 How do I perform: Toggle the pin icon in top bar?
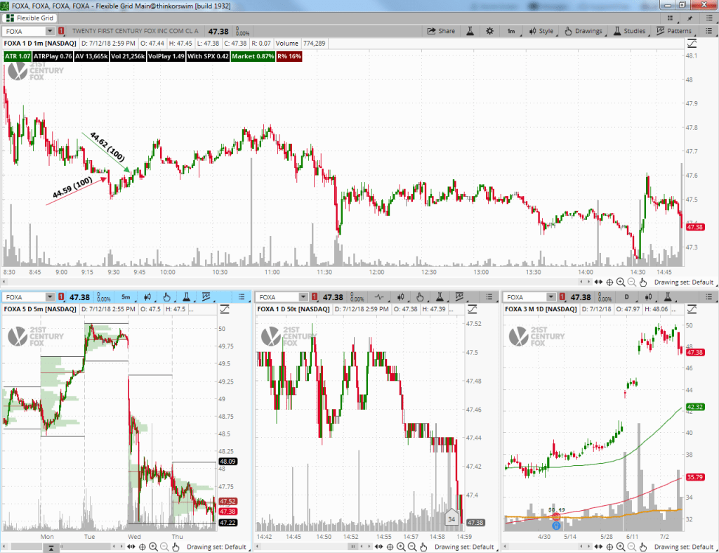[690, 18]
